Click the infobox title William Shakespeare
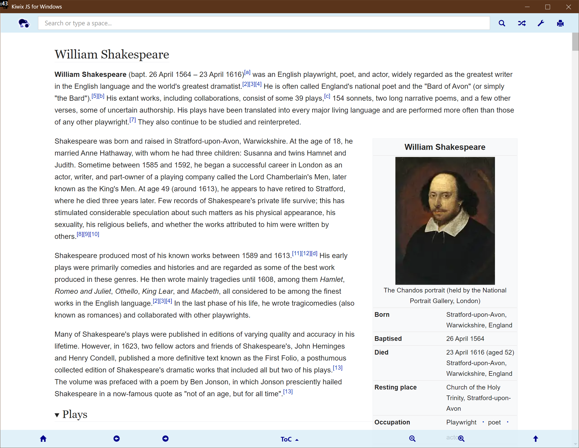This screenshot has height=448, width=579. coord(445,147)
